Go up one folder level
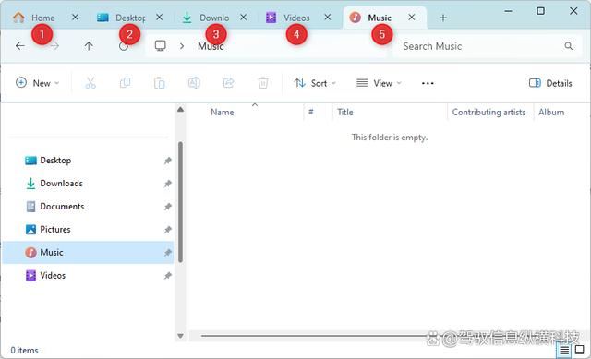The image size is (591, 359). pyautogui.click(x=89, y=46)
